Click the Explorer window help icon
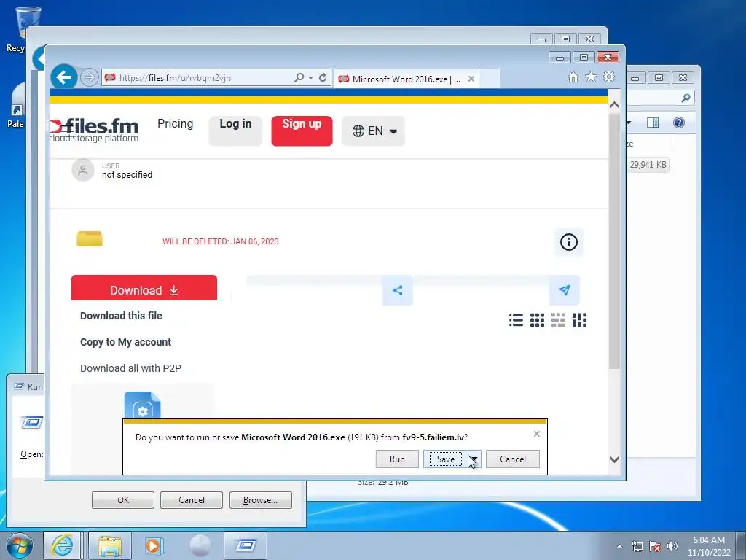 pyautogui.click(x=679, y=122)
